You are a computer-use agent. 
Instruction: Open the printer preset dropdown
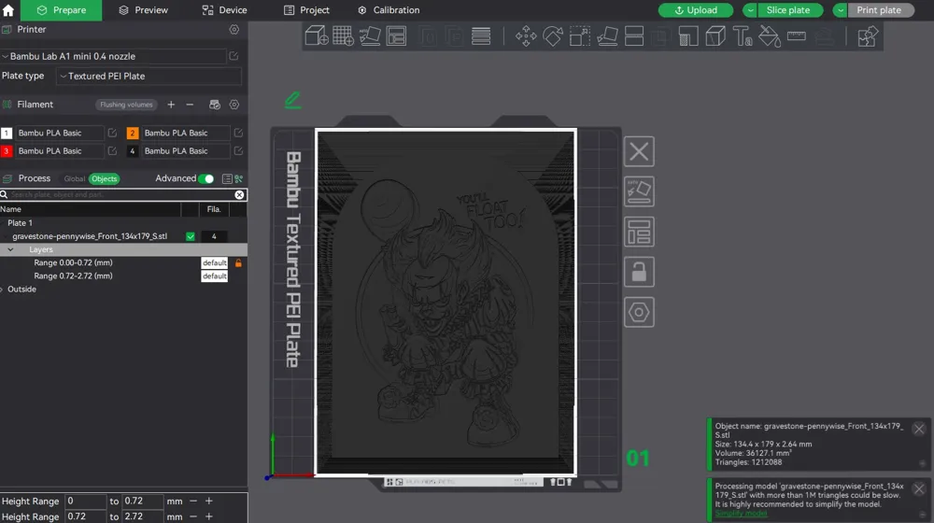(113, 56)
